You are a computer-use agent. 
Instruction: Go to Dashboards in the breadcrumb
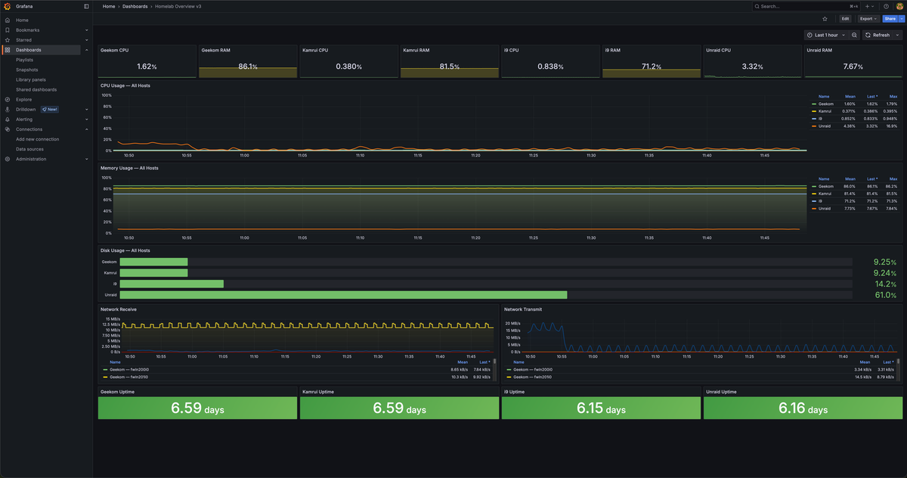(x=135, y=6)
